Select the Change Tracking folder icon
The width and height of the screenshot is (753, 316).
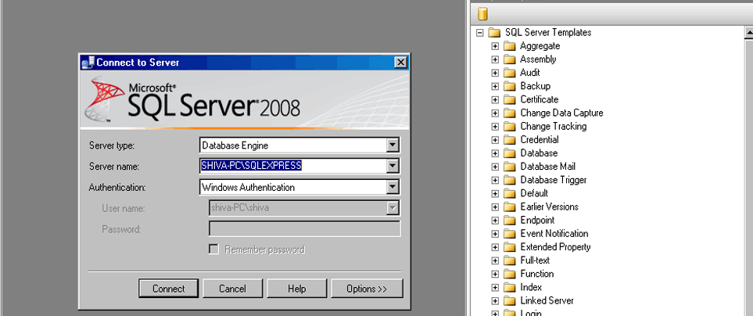tap(510, 127)
